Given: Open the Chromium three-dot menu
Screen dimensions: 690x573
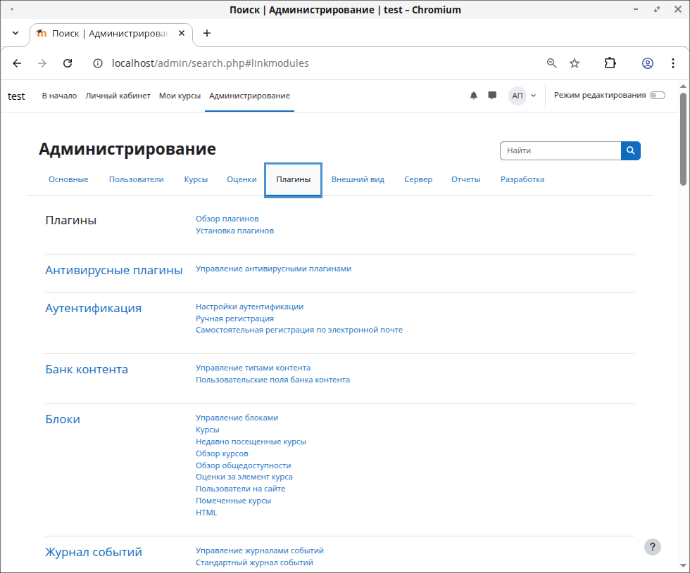Looking at the screenshot, I should point(673,63).
